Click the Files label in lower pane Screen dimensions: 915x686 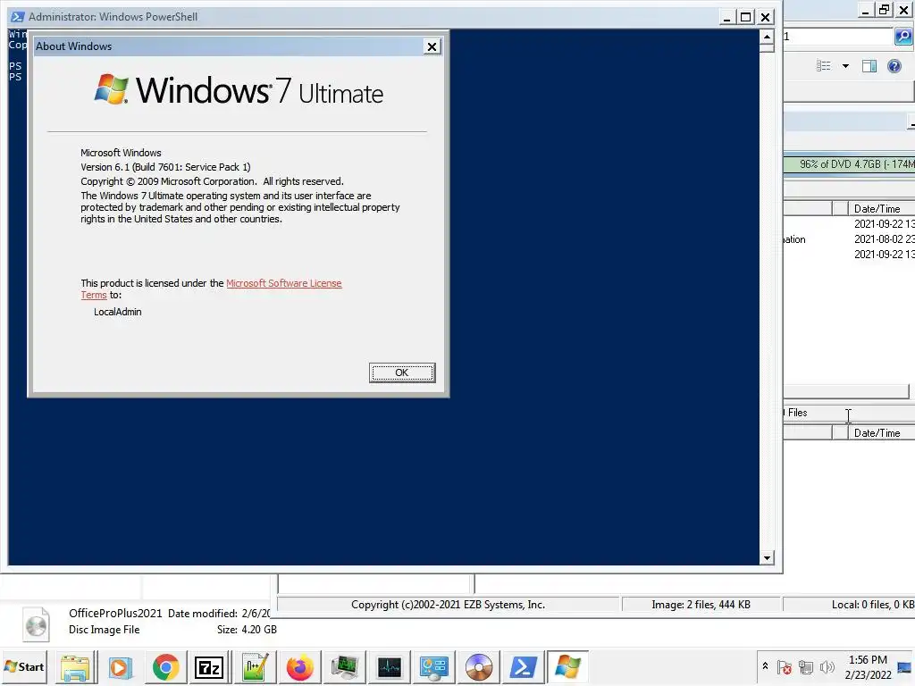click(797, 413)
